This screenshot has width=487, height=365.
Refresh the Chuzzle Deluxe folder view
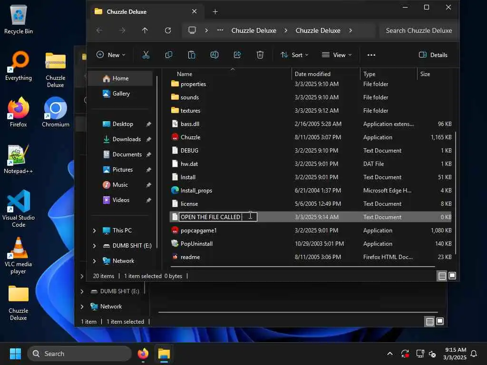pos(168,30)
